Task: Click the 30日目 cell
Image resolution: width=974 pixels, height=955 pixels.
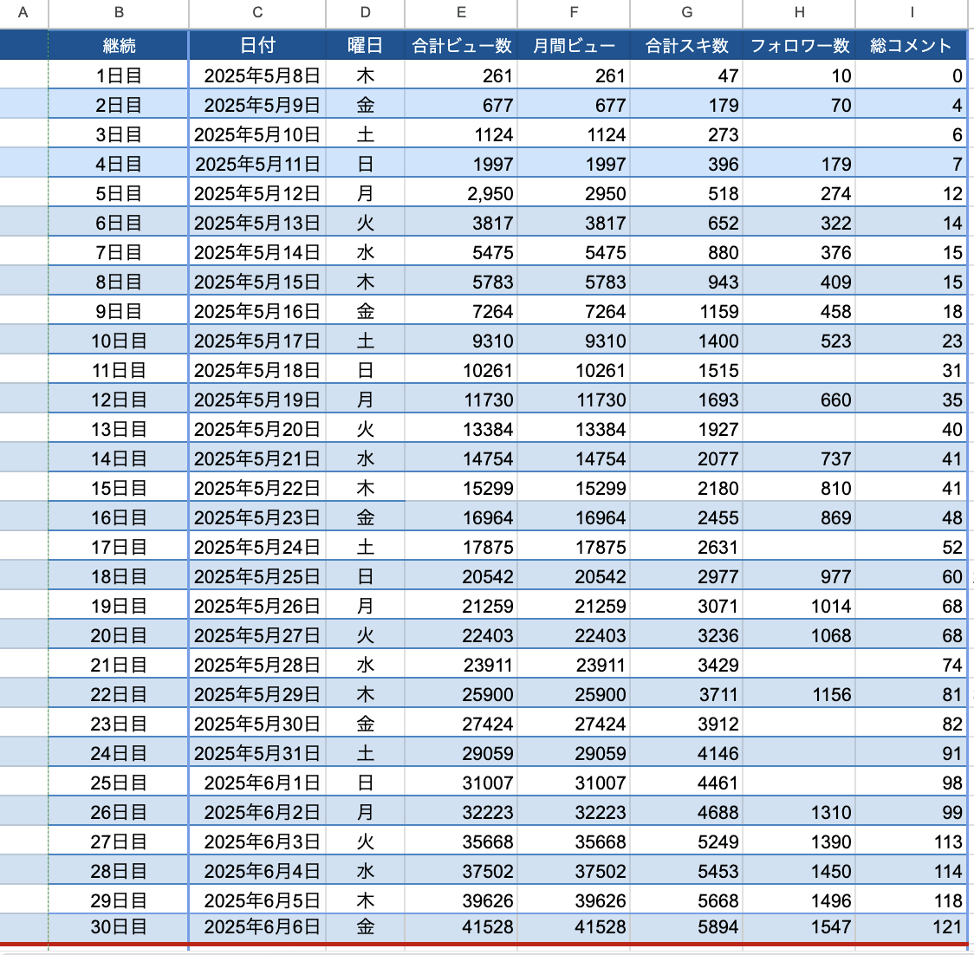Action: tap(119, 927)
